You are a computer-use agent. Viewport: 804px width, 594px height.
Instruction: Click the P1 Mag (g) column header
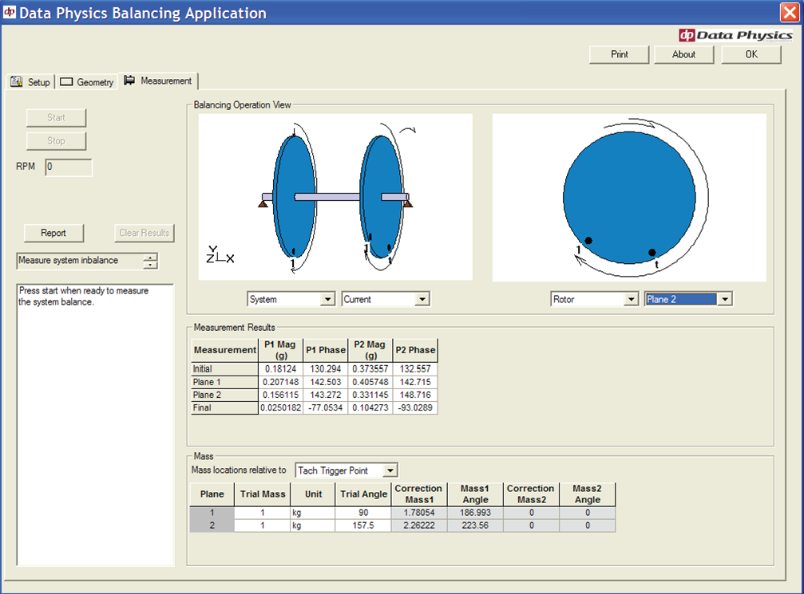coord(280,350)
